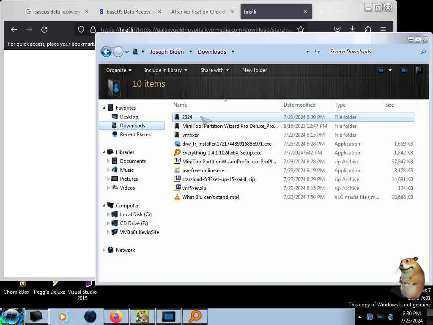Viewport: 433px width, 325px height.
Task: Open taskbar clock showing 8:30 PM
Action: (x=411, y=317)
